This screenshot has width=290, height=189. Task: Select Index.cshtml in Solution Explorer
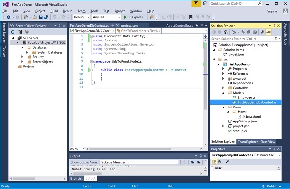click(x=251, y=117)
